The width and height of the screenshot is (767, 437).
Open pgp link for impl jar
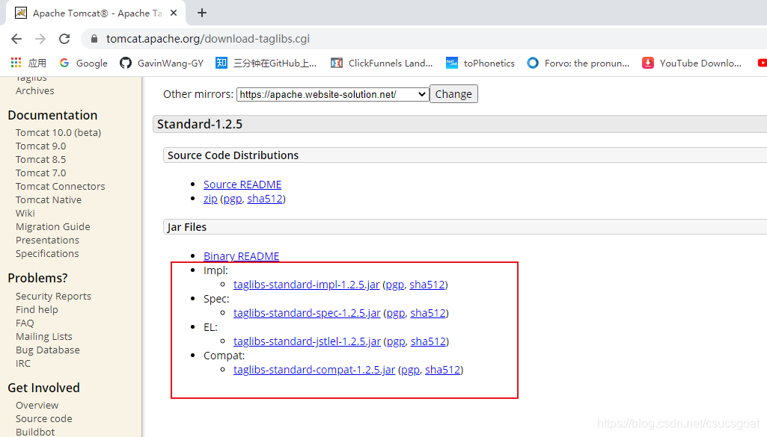click(395, 285)
